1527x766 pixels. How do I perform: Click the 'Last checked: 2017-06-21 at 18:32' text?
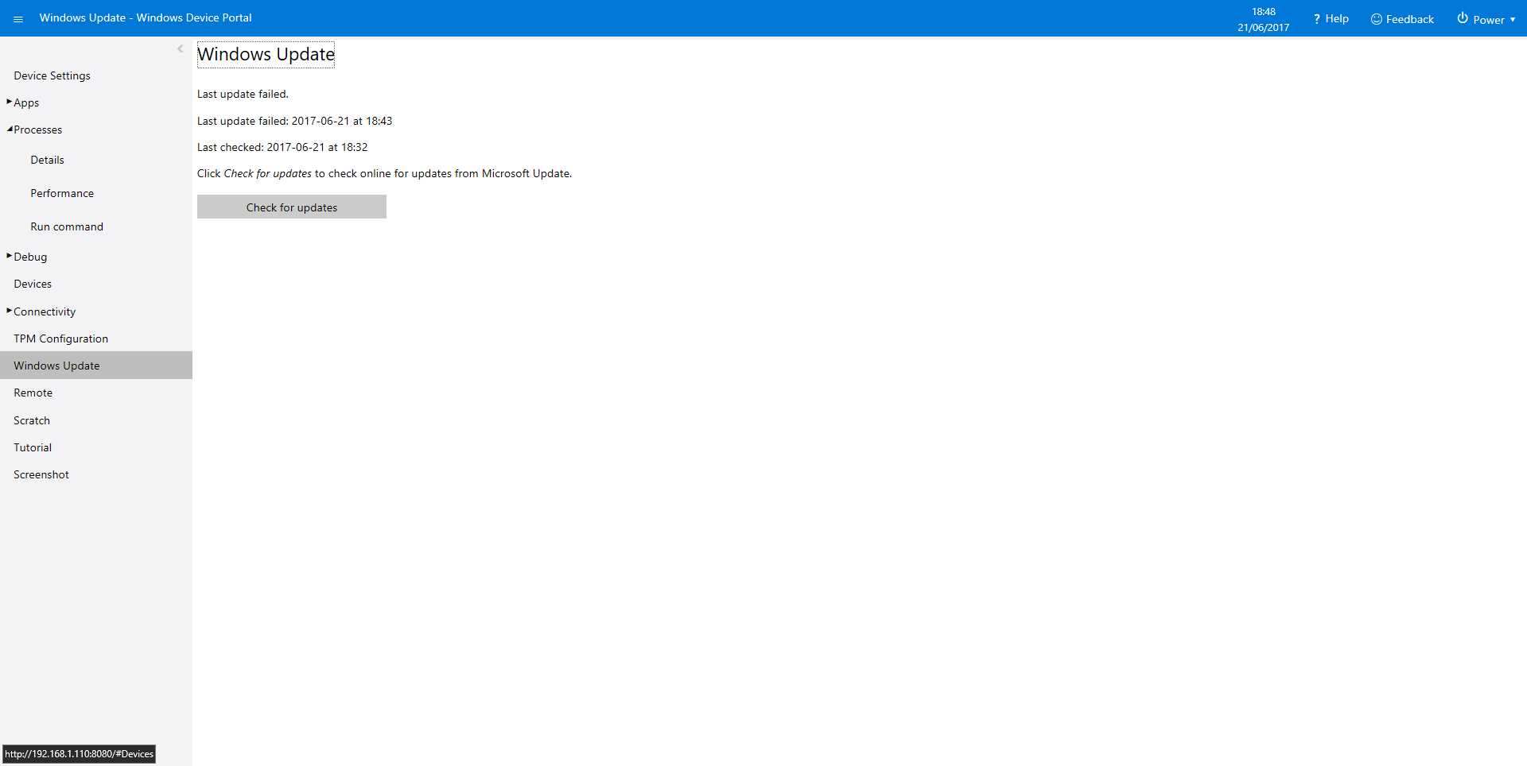[282, 147]
